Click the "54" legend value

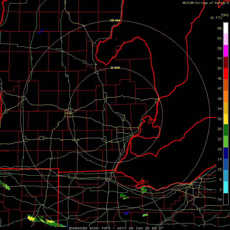coord(220,58)
